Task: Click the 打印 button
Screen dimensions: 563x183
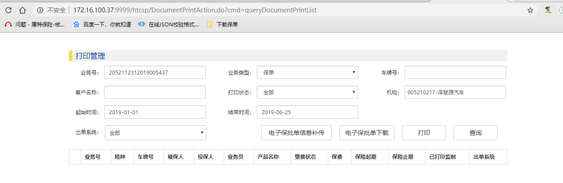Action: pos(424,133)
